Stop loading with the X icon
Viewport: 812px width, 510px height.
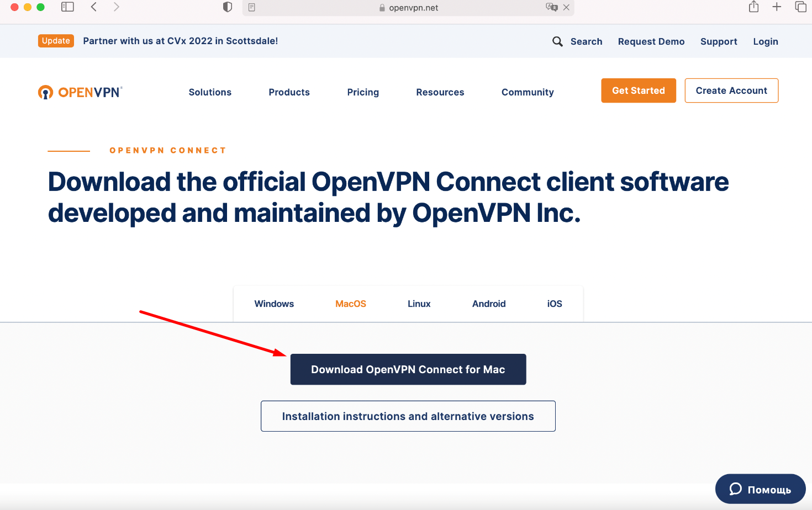566,8
